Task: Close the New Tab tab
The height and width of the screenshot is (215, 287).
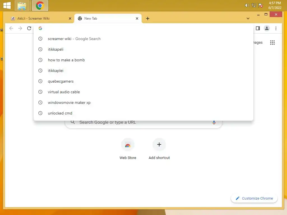Action: point(137,18)
